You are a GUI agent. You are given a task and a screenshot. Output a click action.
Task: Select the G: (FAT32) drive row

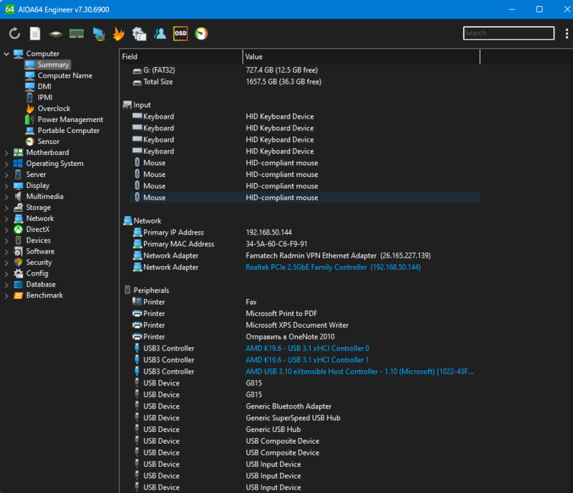305,70
